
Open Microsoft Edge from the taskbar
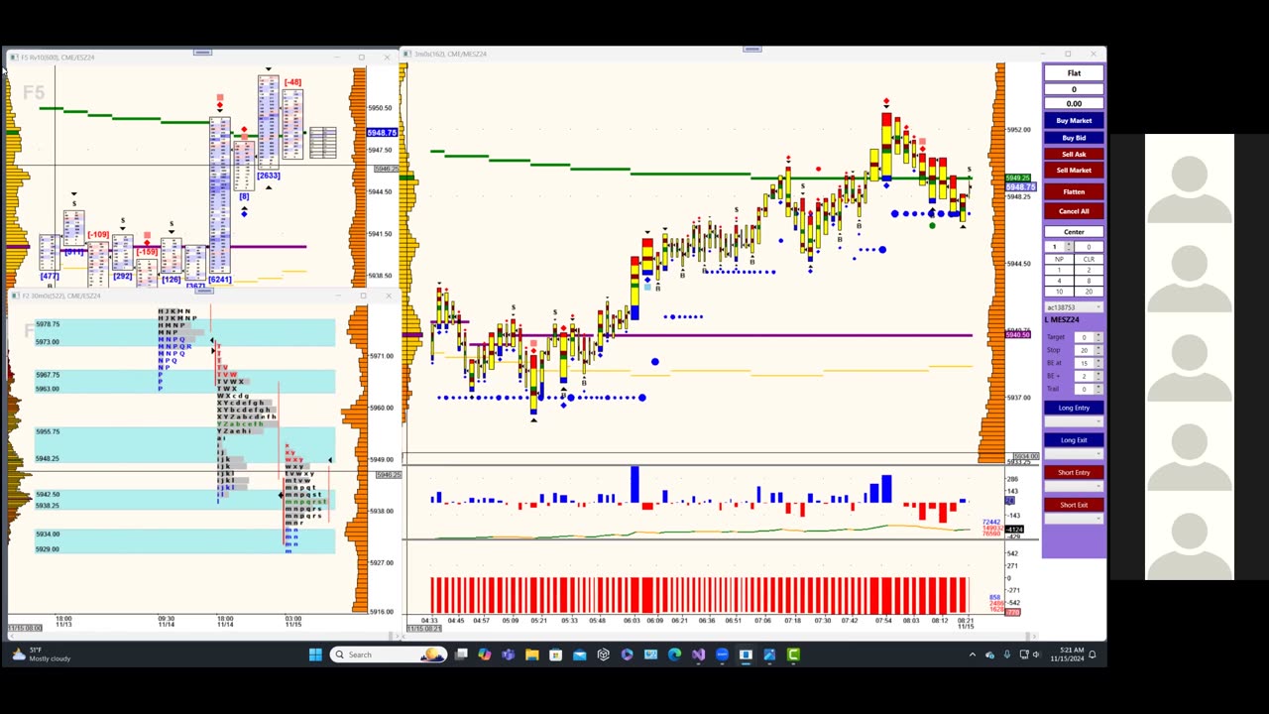[674, 654]
